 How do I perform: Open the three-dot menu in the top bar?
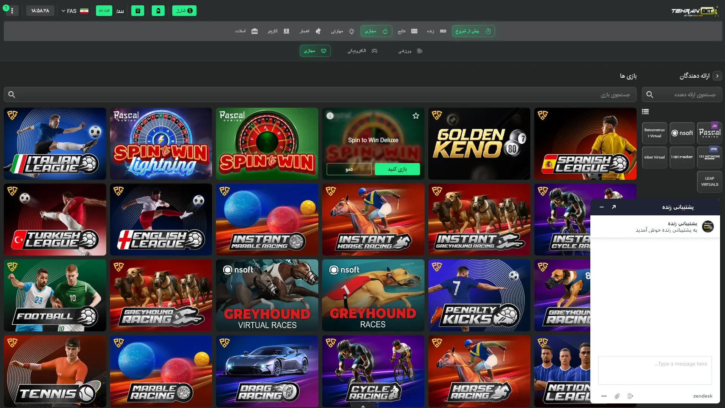pos(12,11)
